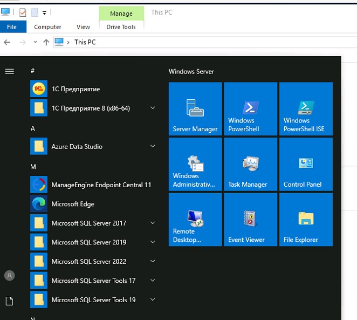Click the hamburger menu in Start

pos(9,71)
